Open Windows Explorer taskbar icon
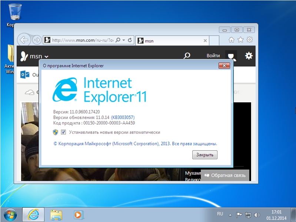296x222 pixels. pyautogui.click(x=56, y=215)
